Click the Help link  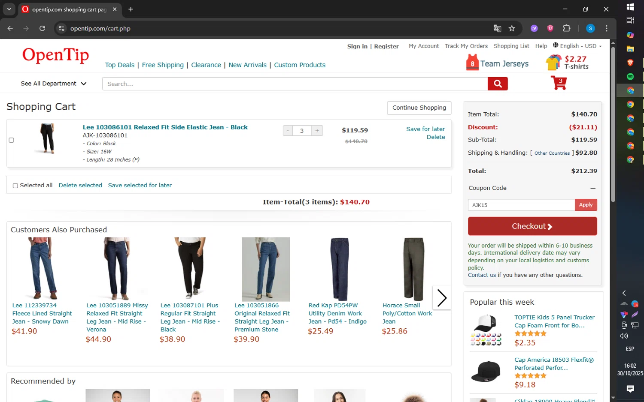coord(541,46)
